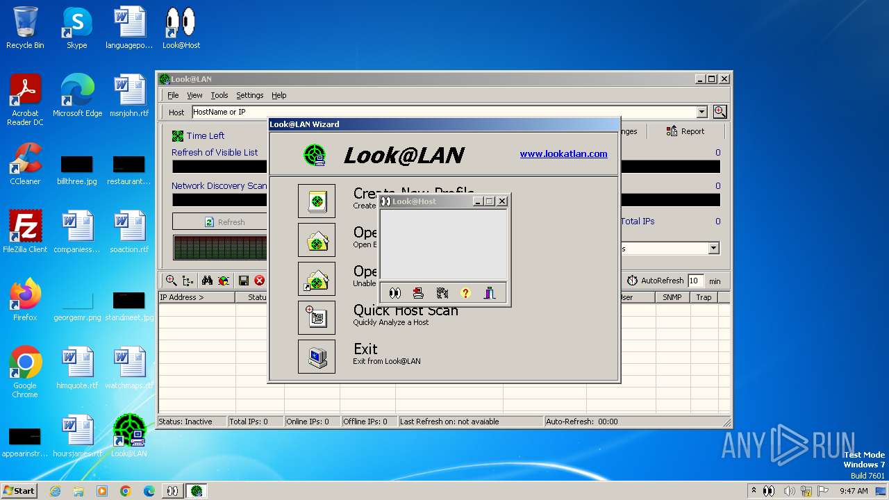Click the gears settings icon in Look@Host
The image size is (889, 500).
(442, 293)
